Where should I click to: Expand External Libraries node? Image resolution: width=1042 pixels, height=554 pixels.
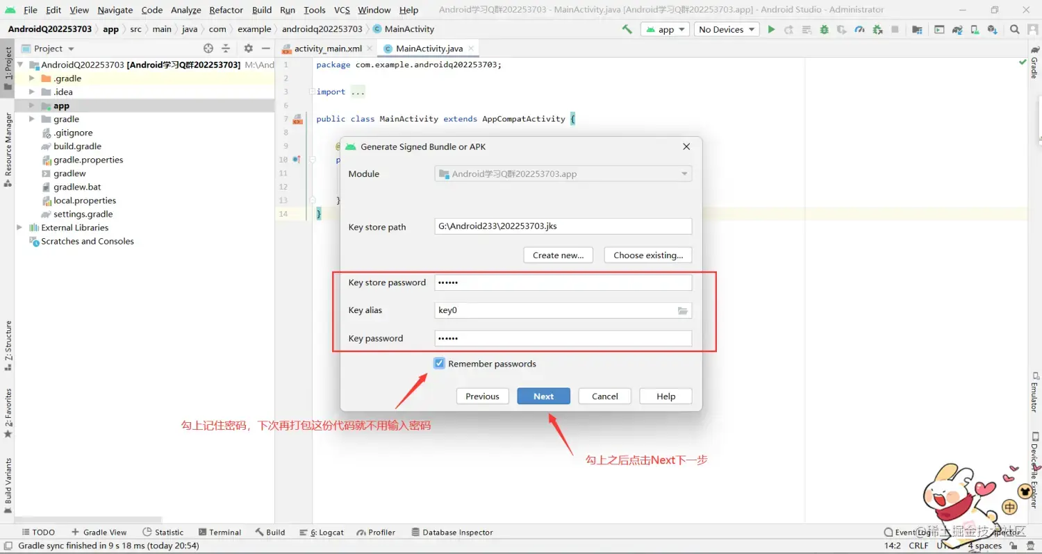tap(19, 228)
